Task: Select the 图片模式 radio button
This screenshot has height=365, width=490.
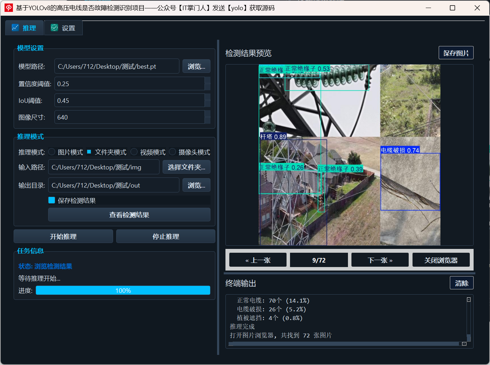Action: 52,152
